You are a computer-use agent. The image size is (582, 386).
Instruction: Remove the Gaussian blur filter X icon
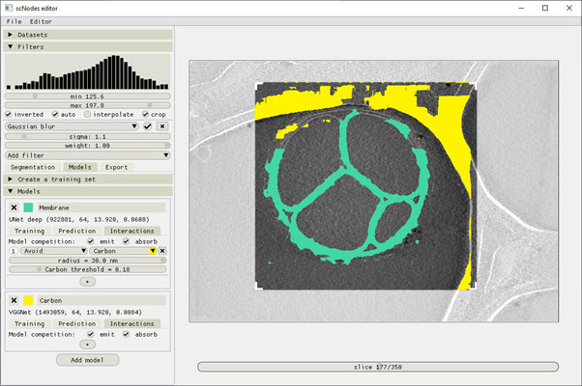pos(162,126)
